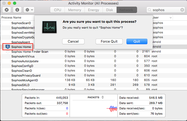Screen dimensions: 187x121
Task: Change graph type via PACKETS selector
Action: (96, 97)
